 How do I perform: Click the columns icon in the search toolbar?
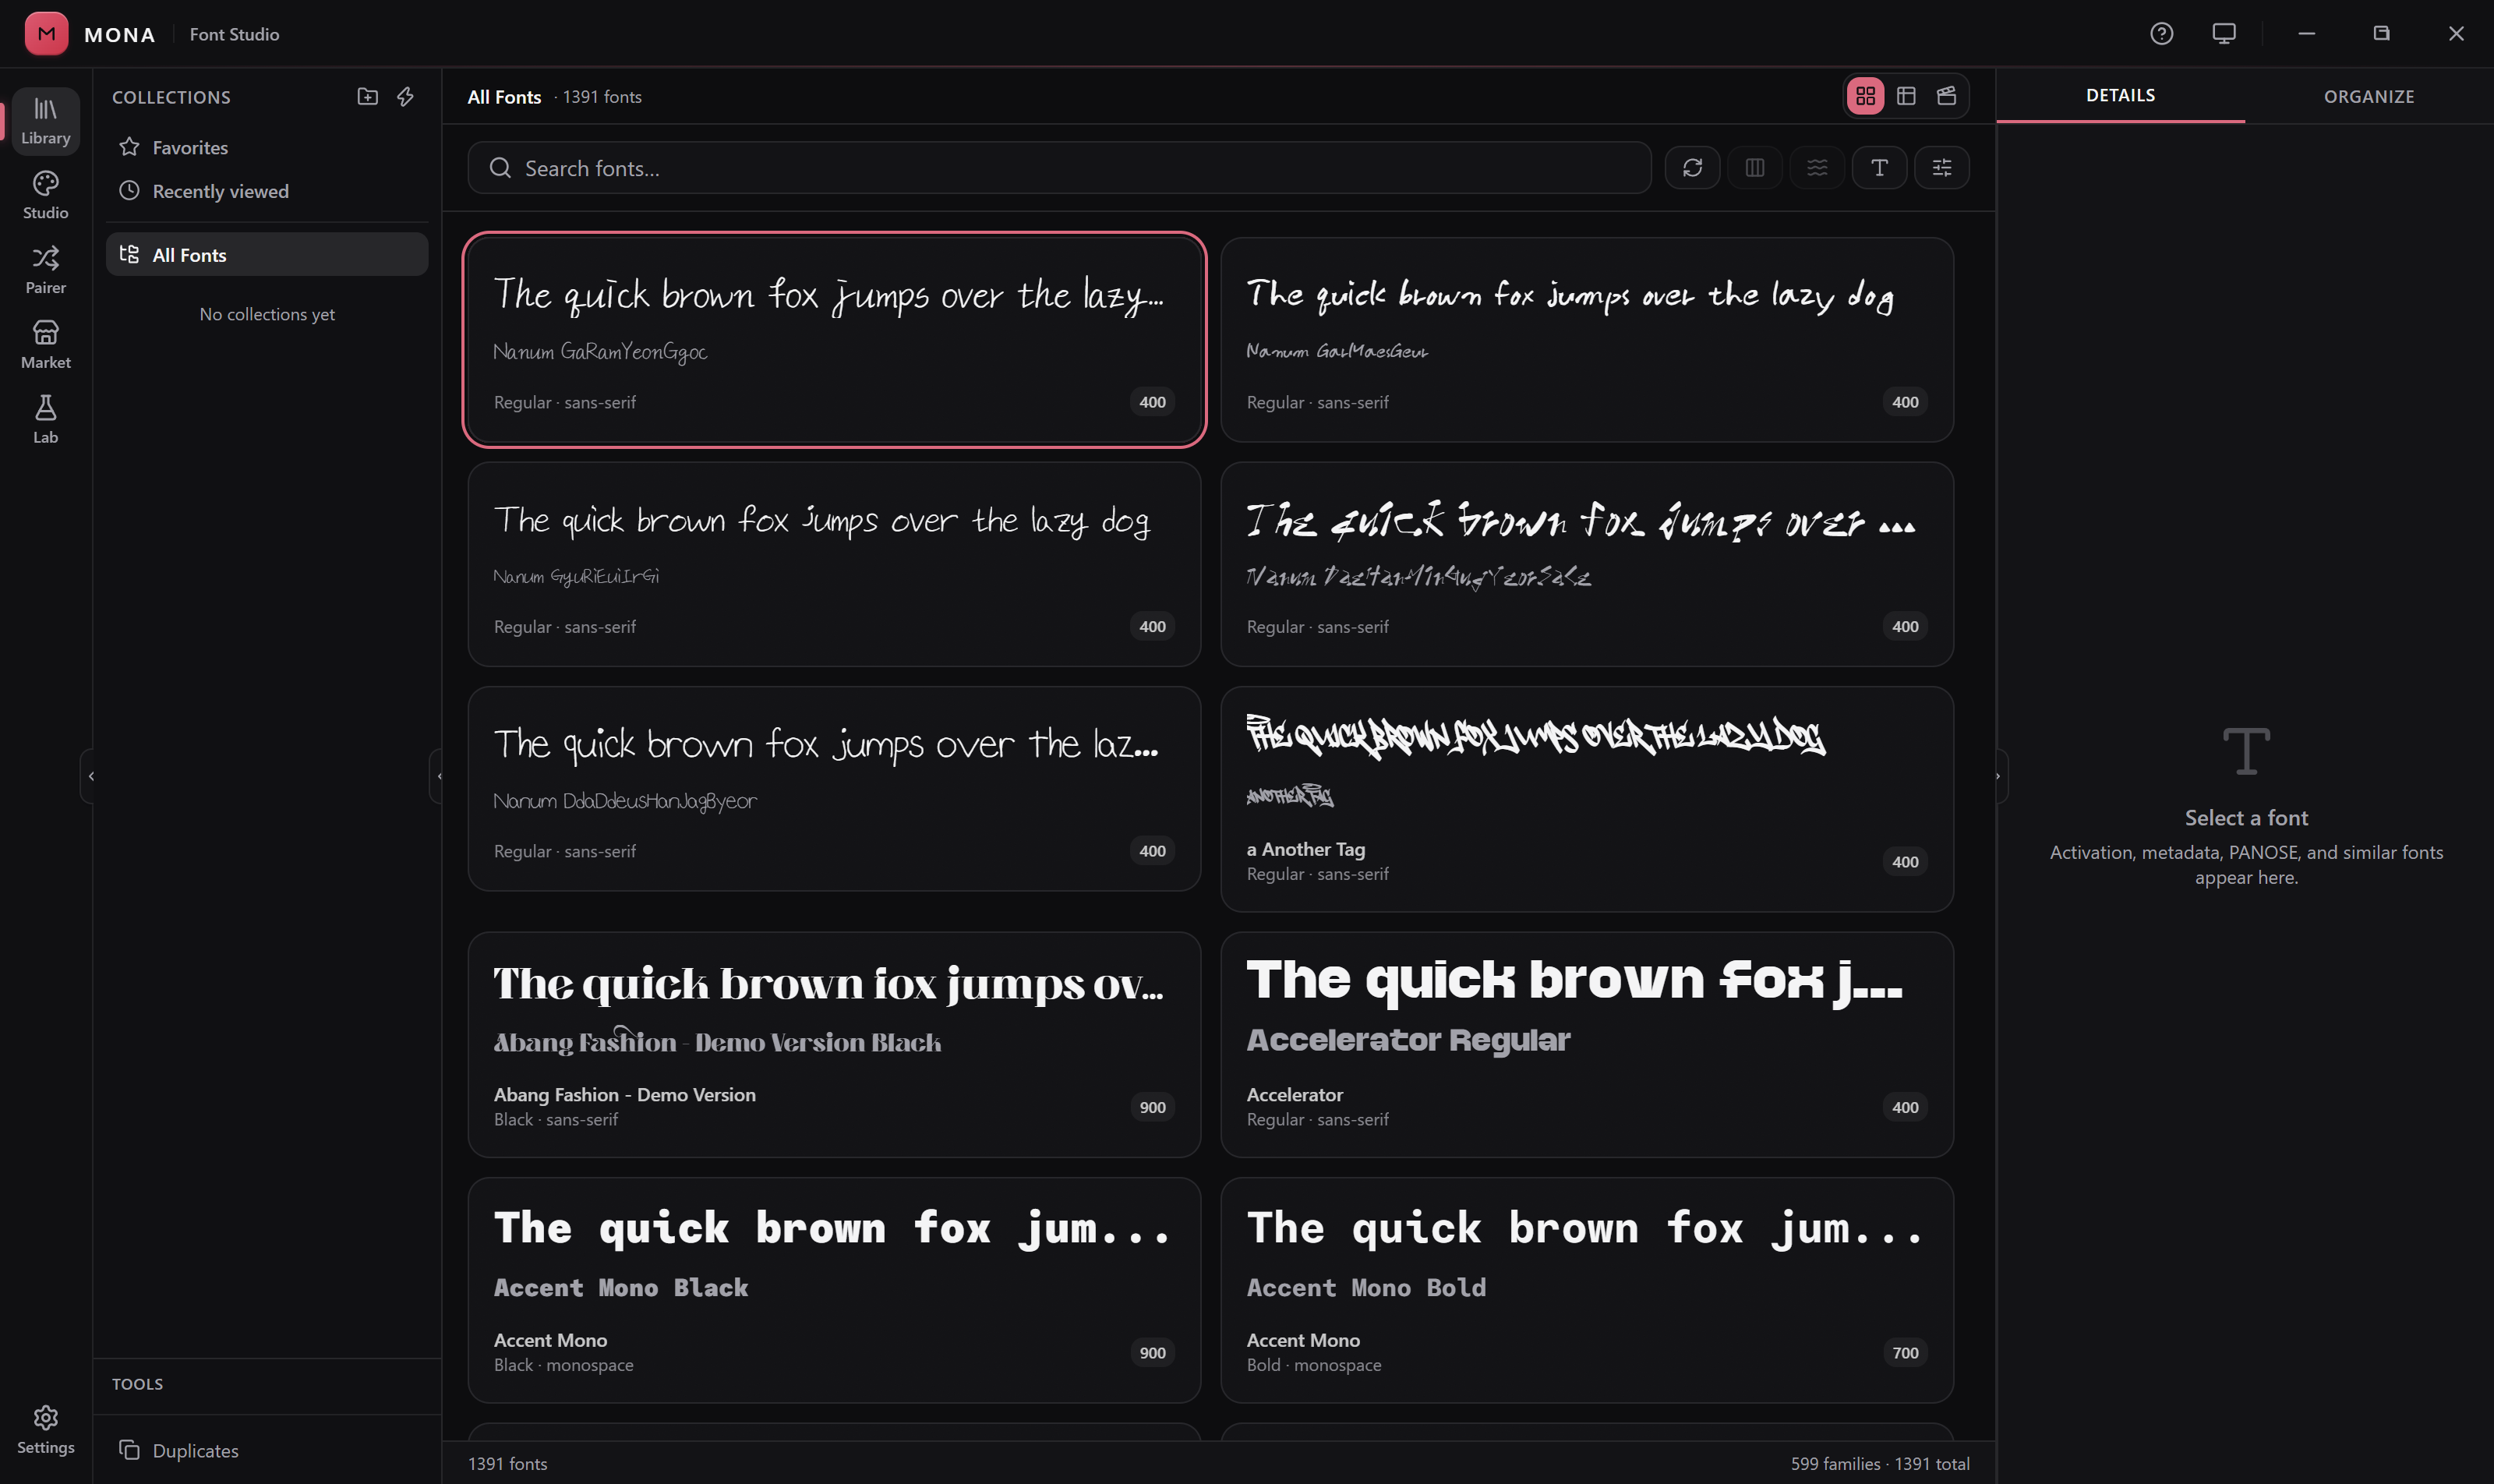point(1754,167)
